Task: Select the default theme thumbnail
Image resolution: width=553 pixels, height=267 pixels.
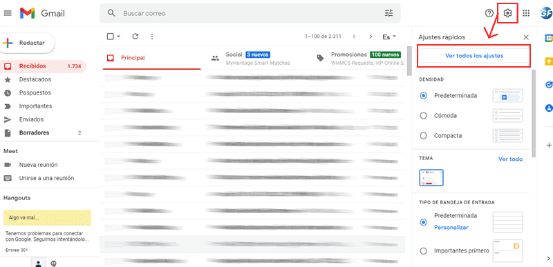Action: (x=431, y=177)
